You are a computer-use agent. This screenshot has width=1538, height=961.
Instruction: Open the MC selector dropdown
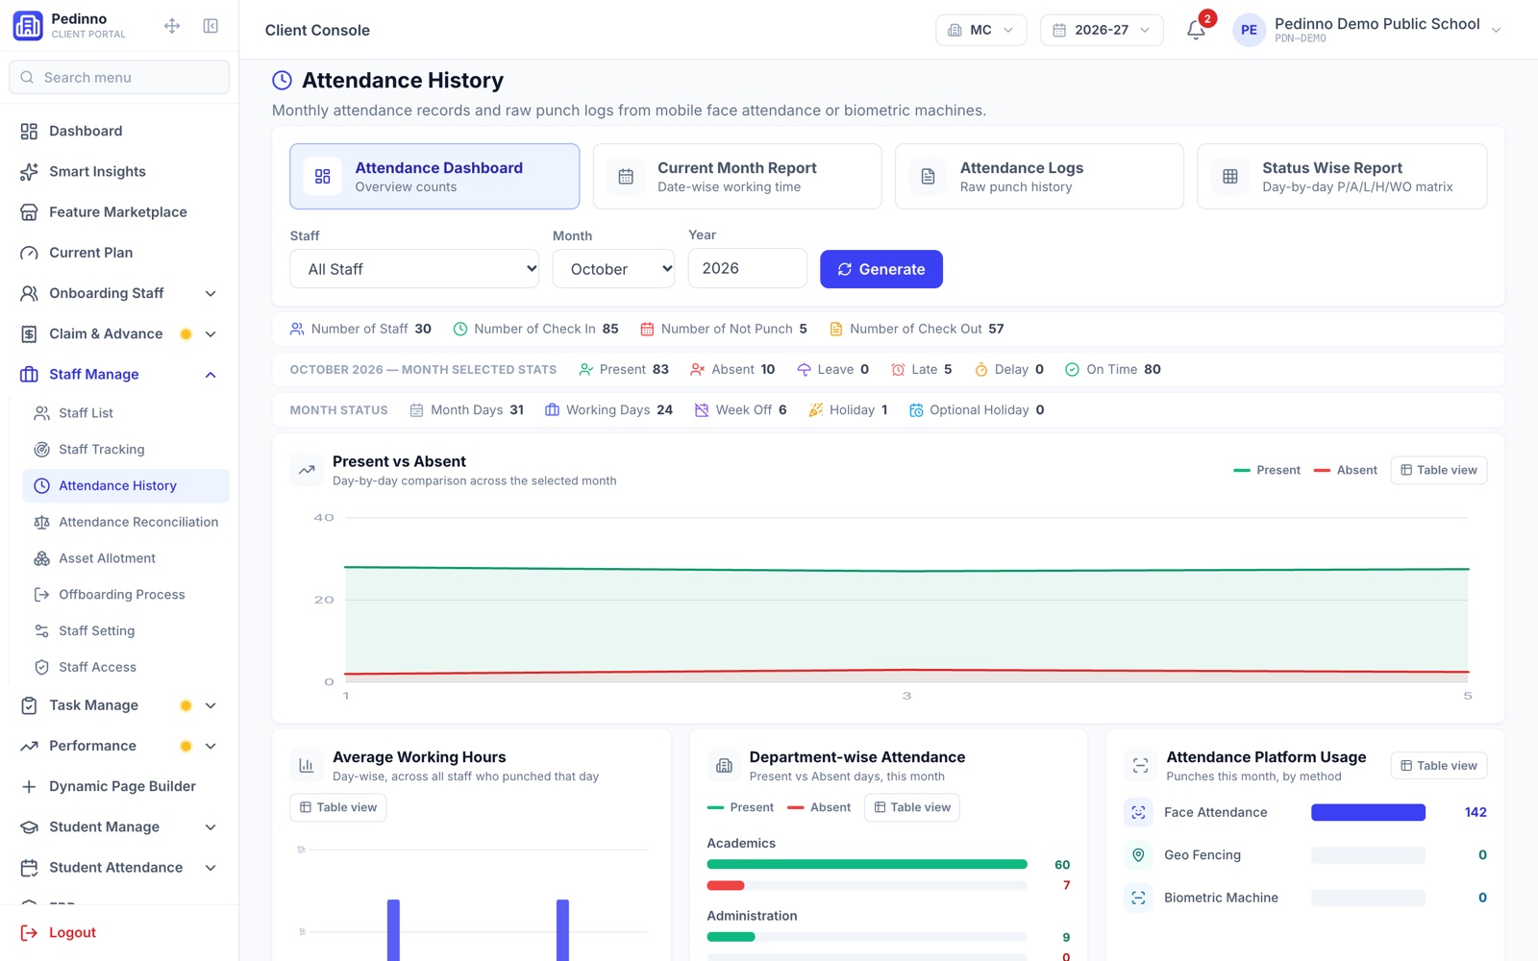point(980,30)
